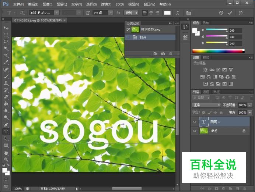Expand the status bar info arrow

point(77,189)
